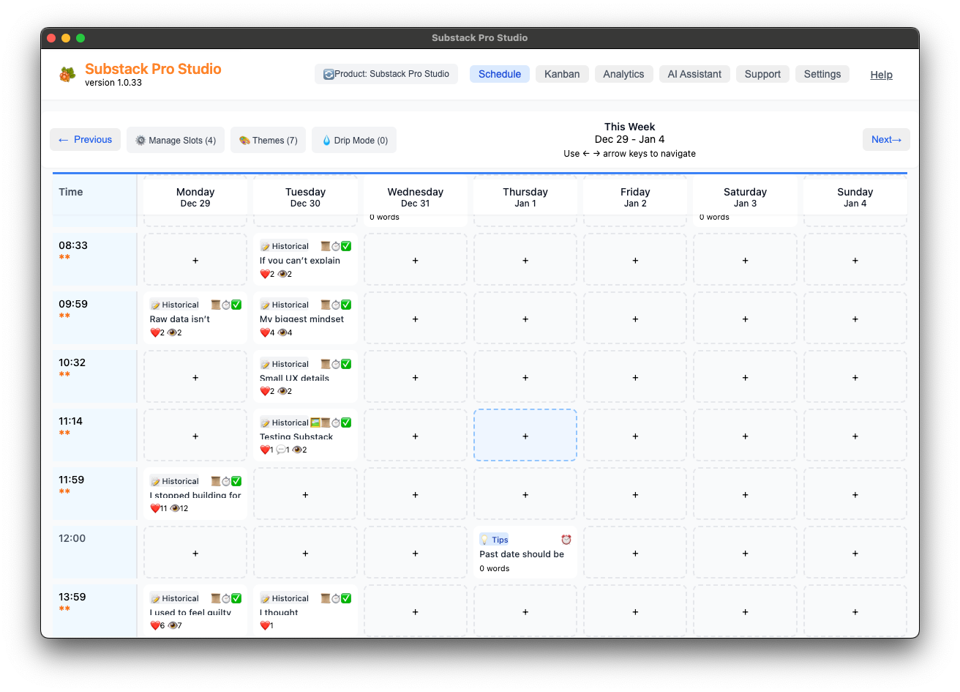Image resolution: width=960 pixels, height=692 pixels.
Task: Click green checkmark on 'I thought' card
Action: click(346, 598)
